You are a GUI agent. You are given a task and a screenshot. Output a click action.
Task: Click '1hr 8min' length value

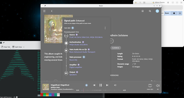pyautogui.click(x=135, y=54)
